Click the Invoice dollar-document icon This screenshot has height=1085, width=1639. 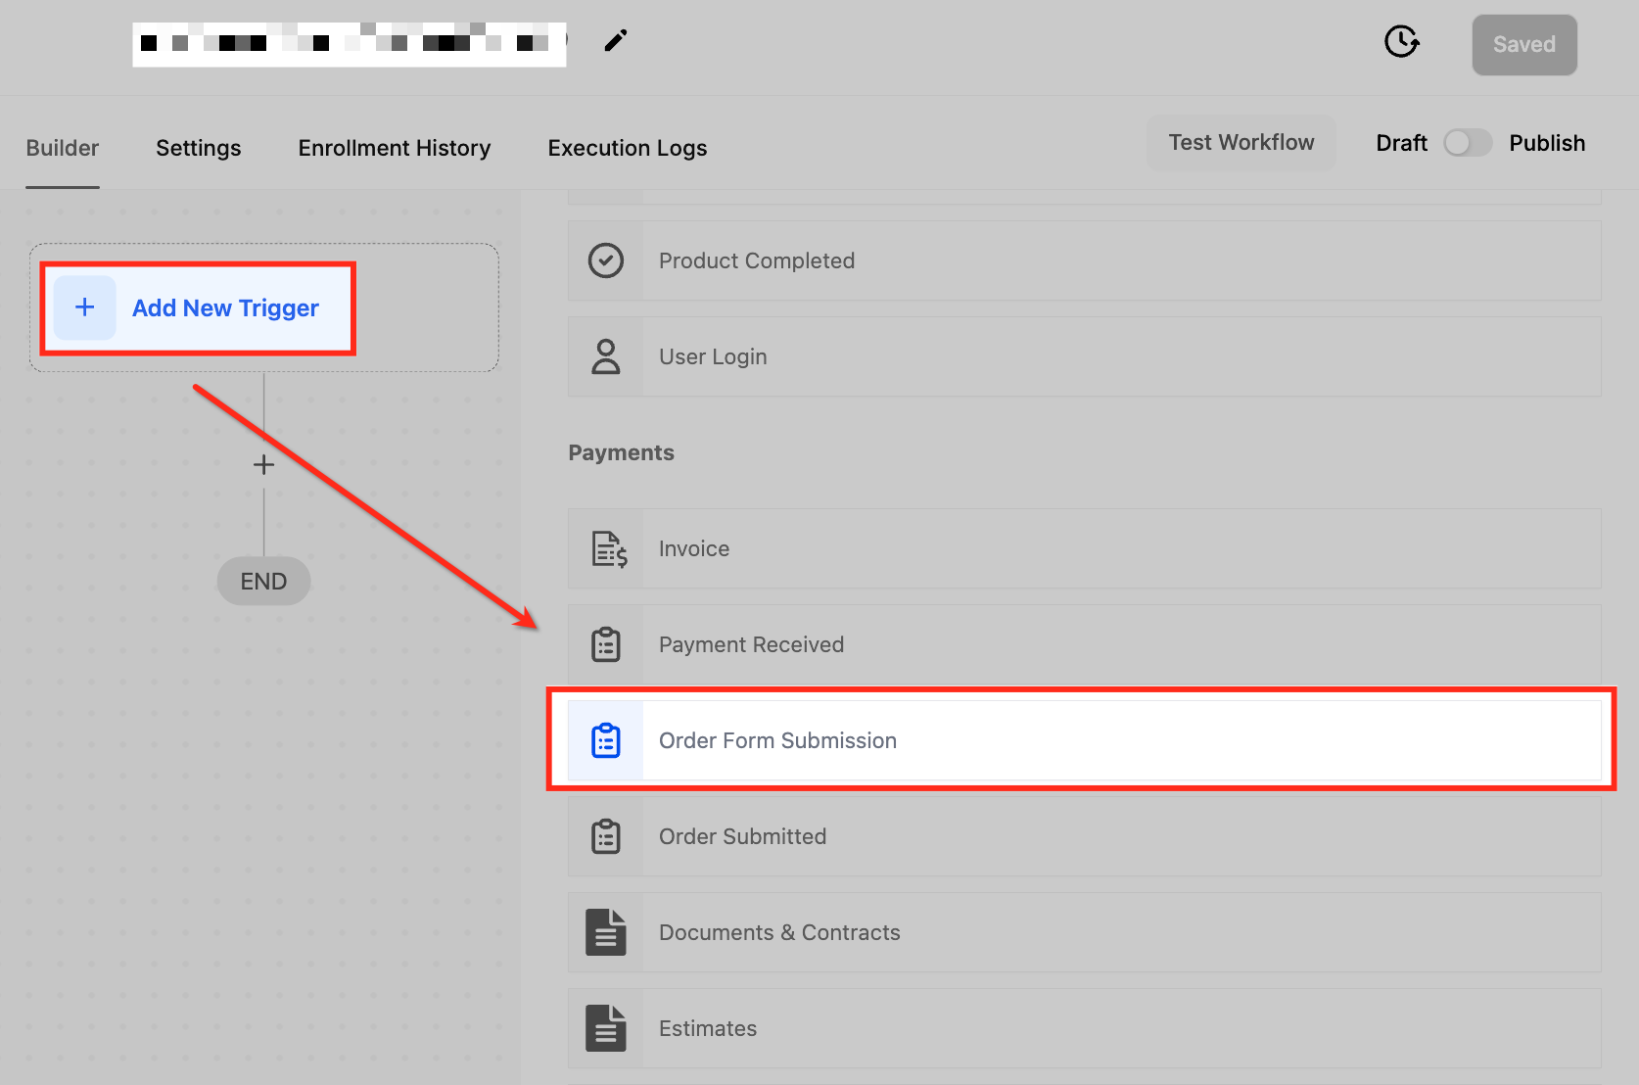609,548
